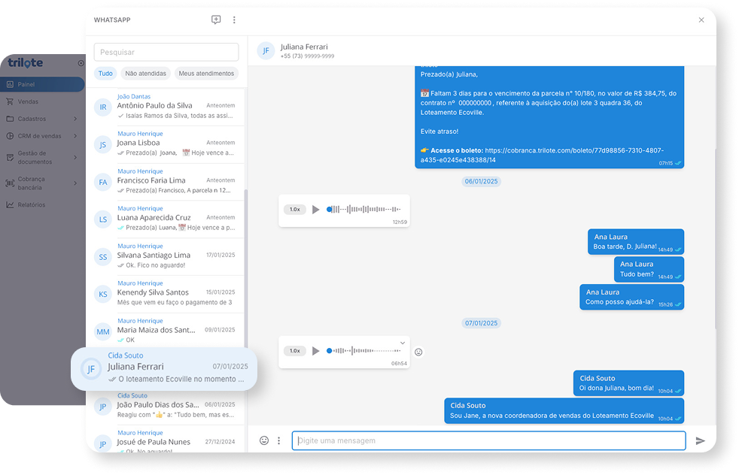Click the KS avatar of Kenendy Silva Santos
The height and width of the screenshot is (475, 739).
tap(103, 294)
